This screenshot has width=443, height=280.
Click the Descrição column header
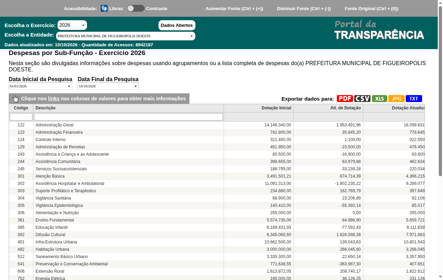[x=129, y=108]
